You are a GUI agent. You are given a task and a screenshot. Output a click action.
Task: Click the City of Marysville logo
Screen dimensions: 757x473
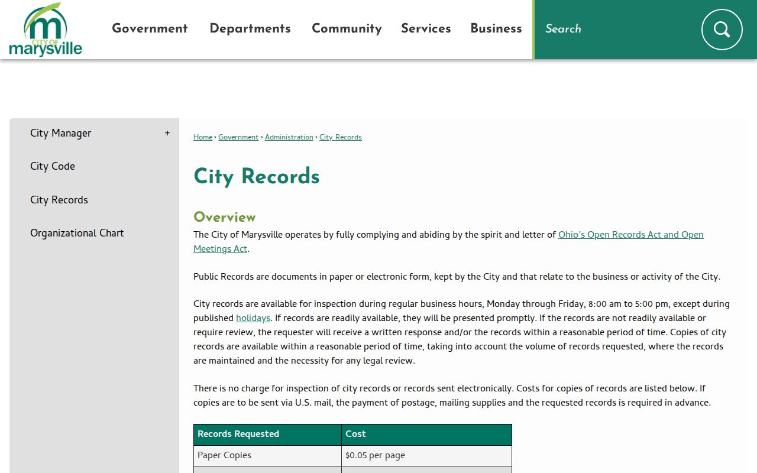(46, 30)
